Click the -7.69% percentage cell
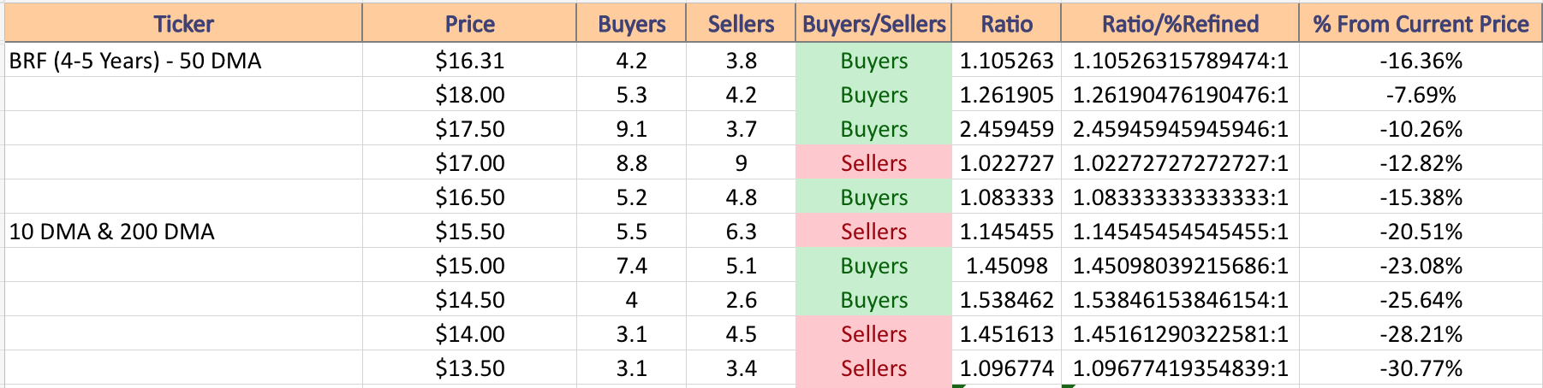Screen dimensions: 1543x388 pos(1421,95)
